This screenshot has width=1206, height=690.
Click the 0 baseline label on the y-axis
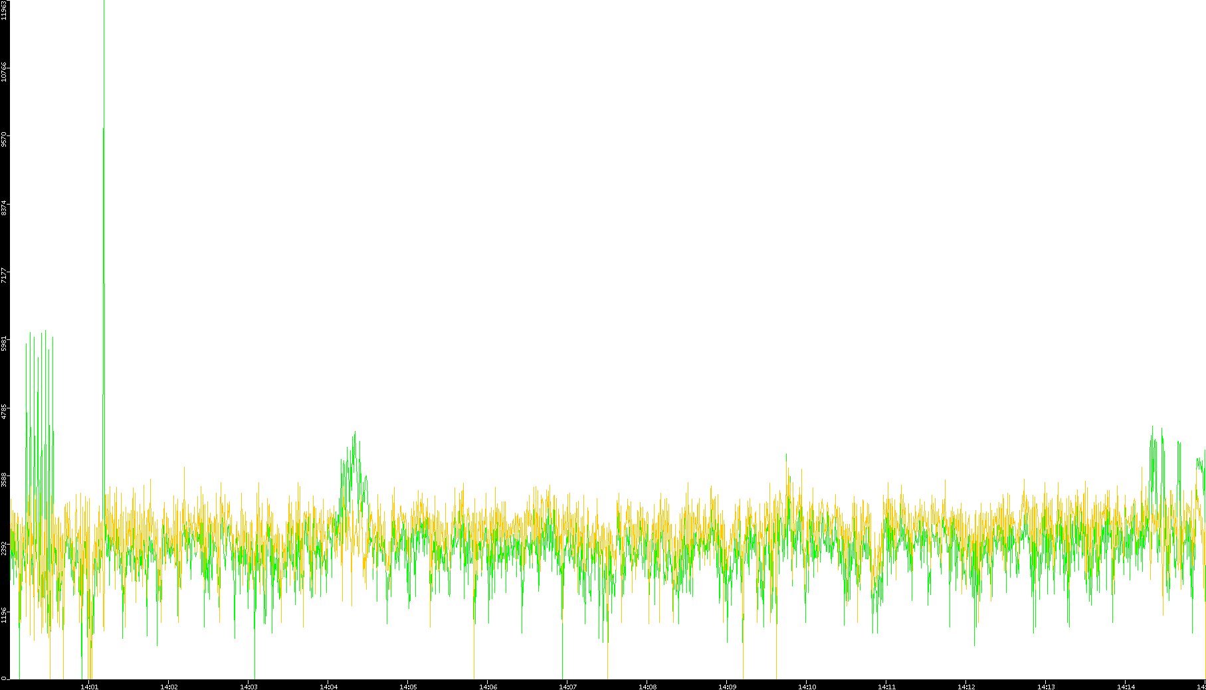tap(4, 678)
